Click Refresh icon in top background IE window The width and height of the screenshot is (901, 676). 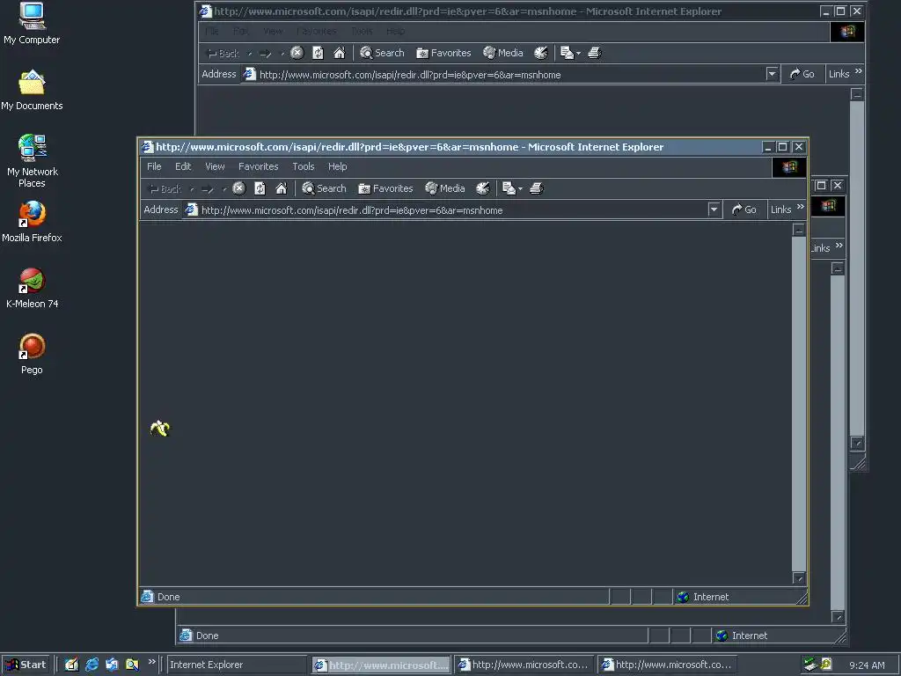click(x=318, y=53)
